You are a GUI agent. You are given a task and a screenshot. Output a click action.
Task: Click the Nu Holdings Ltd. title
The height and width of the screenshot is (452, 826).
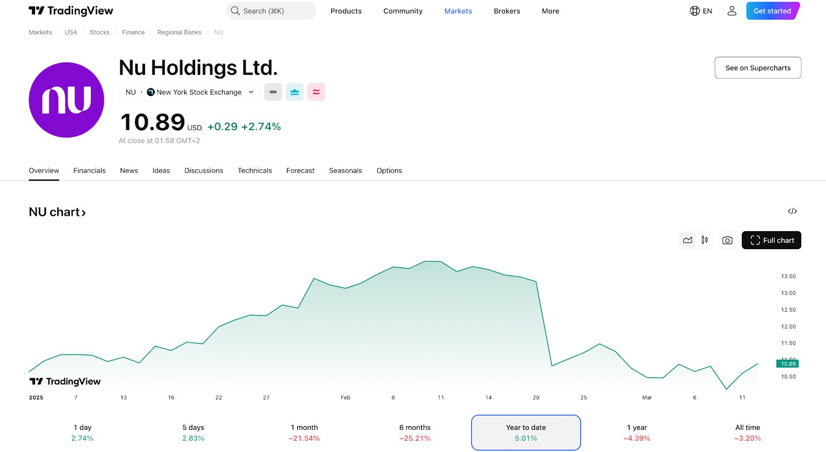(198, 68)
